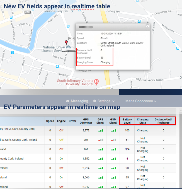
Task: Select the odometer value 304
Action: [86, 140]
